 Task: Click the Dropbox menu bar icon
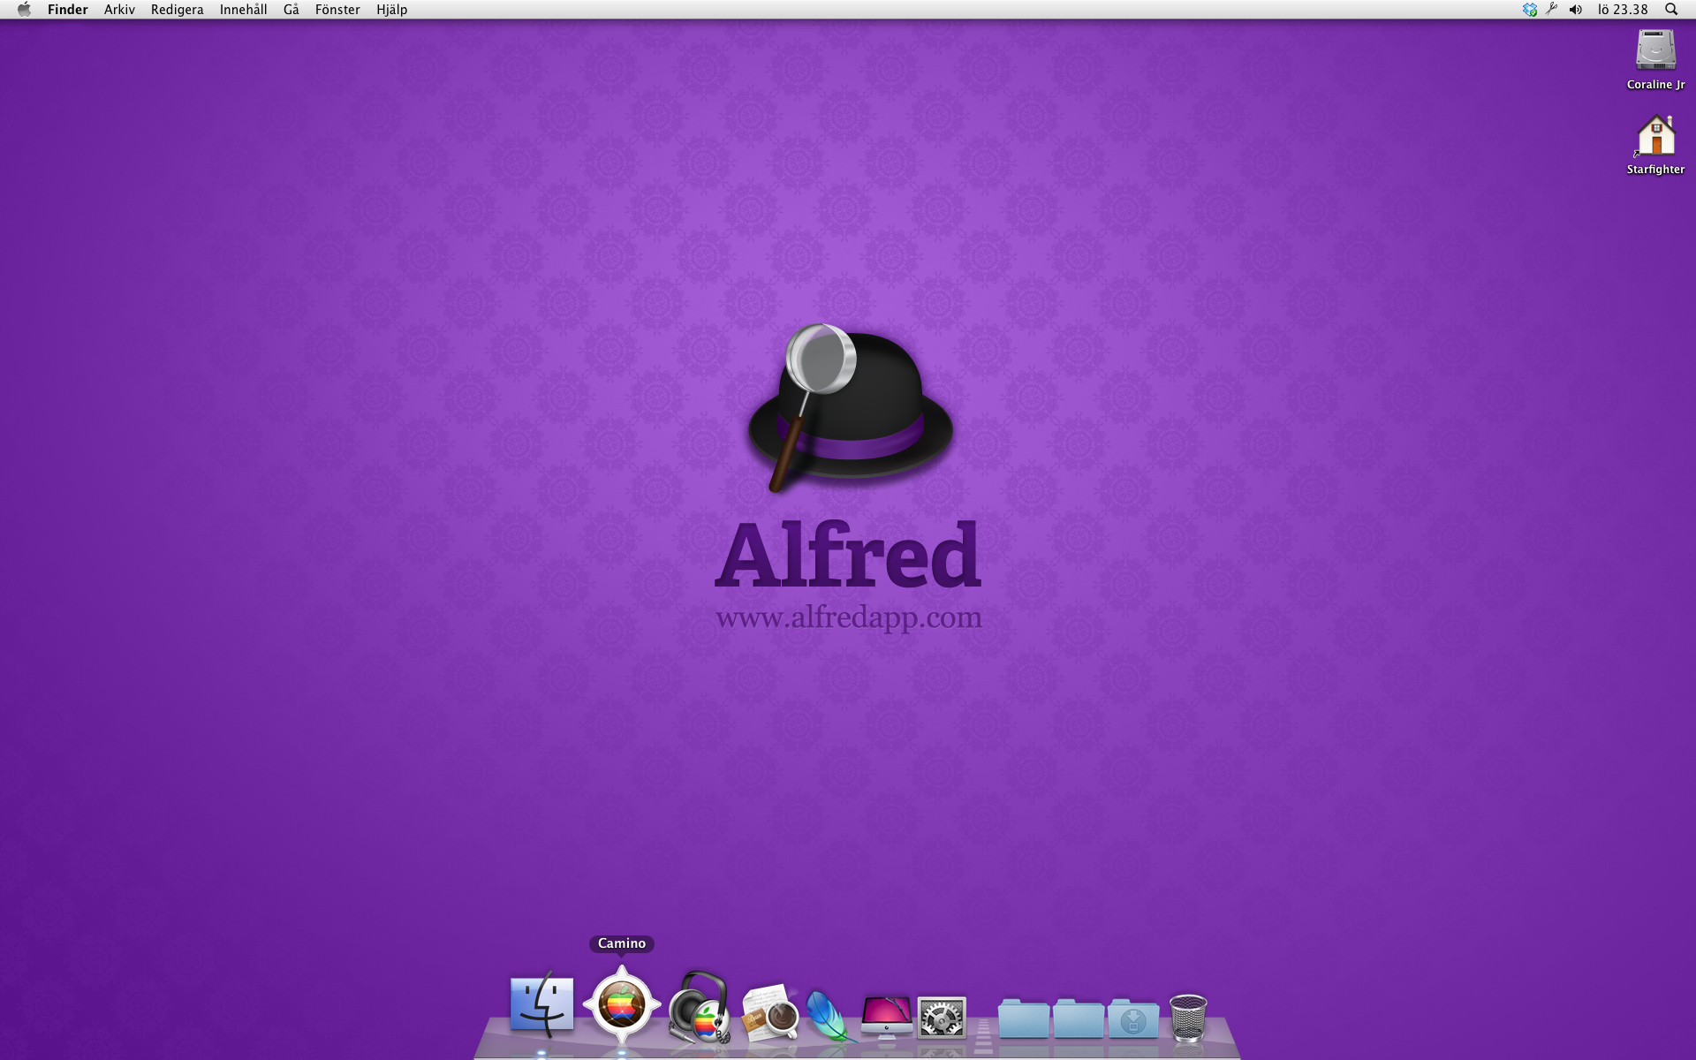[1530, 10]
